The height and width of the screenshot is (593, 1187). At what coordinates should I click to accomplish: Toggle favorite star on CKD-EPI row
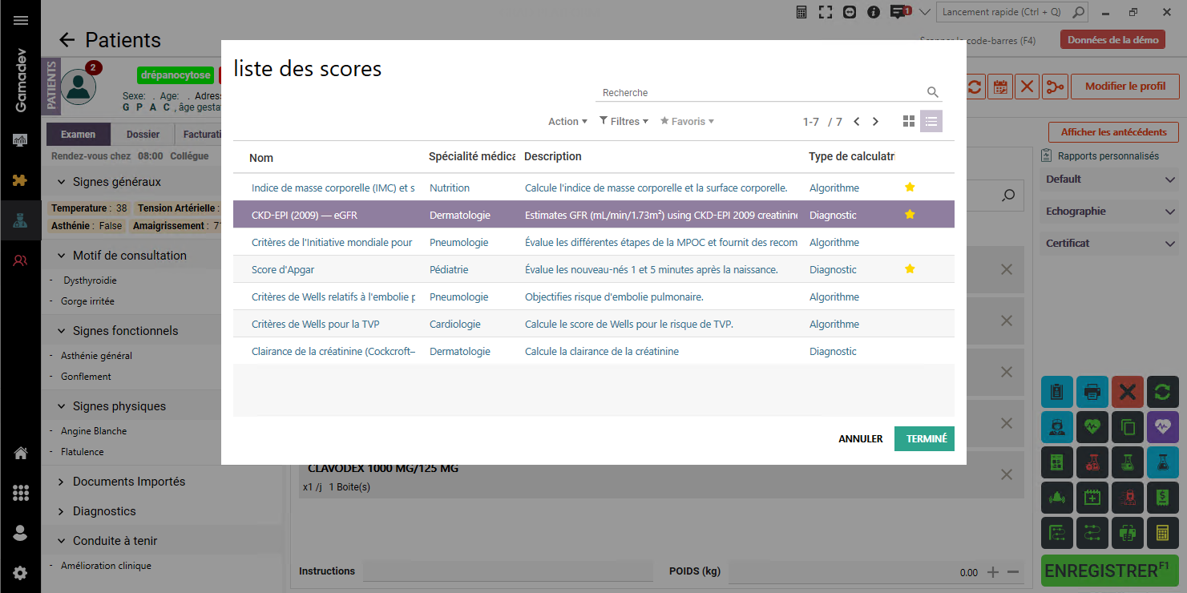point(910,215)
